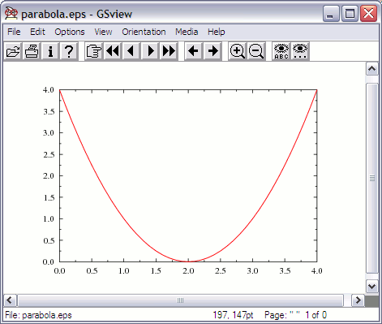
Task: Open the Media menu
Action: pos(187,32)
